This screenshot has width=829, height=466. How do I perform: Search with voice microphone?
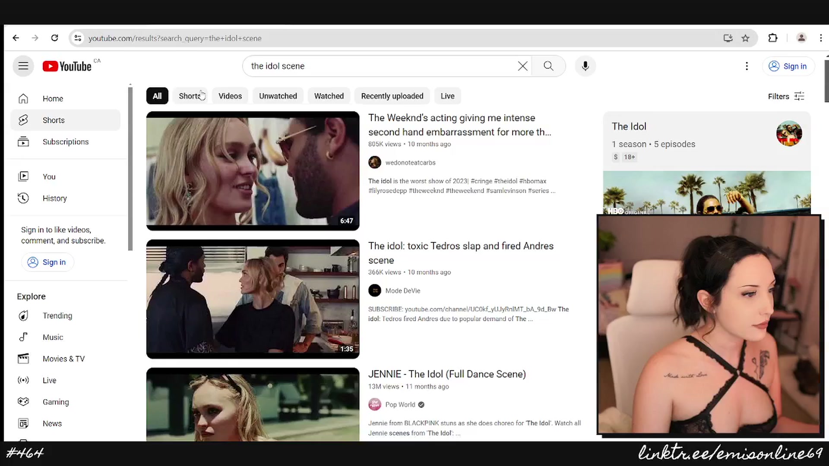point(585,66)
